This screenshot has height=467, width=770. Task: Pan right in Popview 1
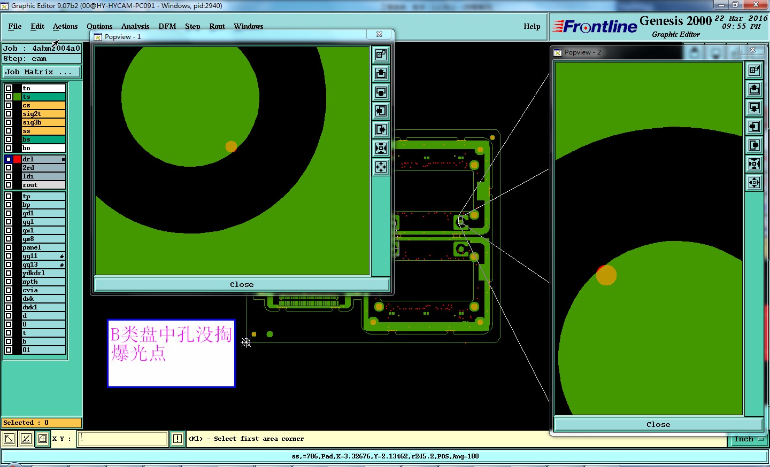coord(381,129)
